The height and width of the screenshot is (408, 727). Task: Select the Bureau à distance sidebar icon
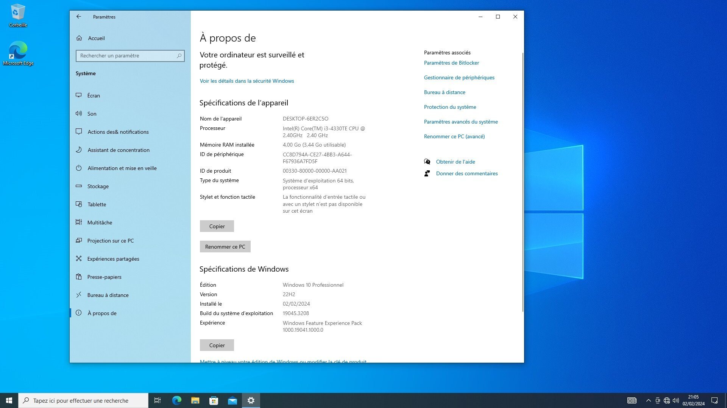[x=79, y=295]
